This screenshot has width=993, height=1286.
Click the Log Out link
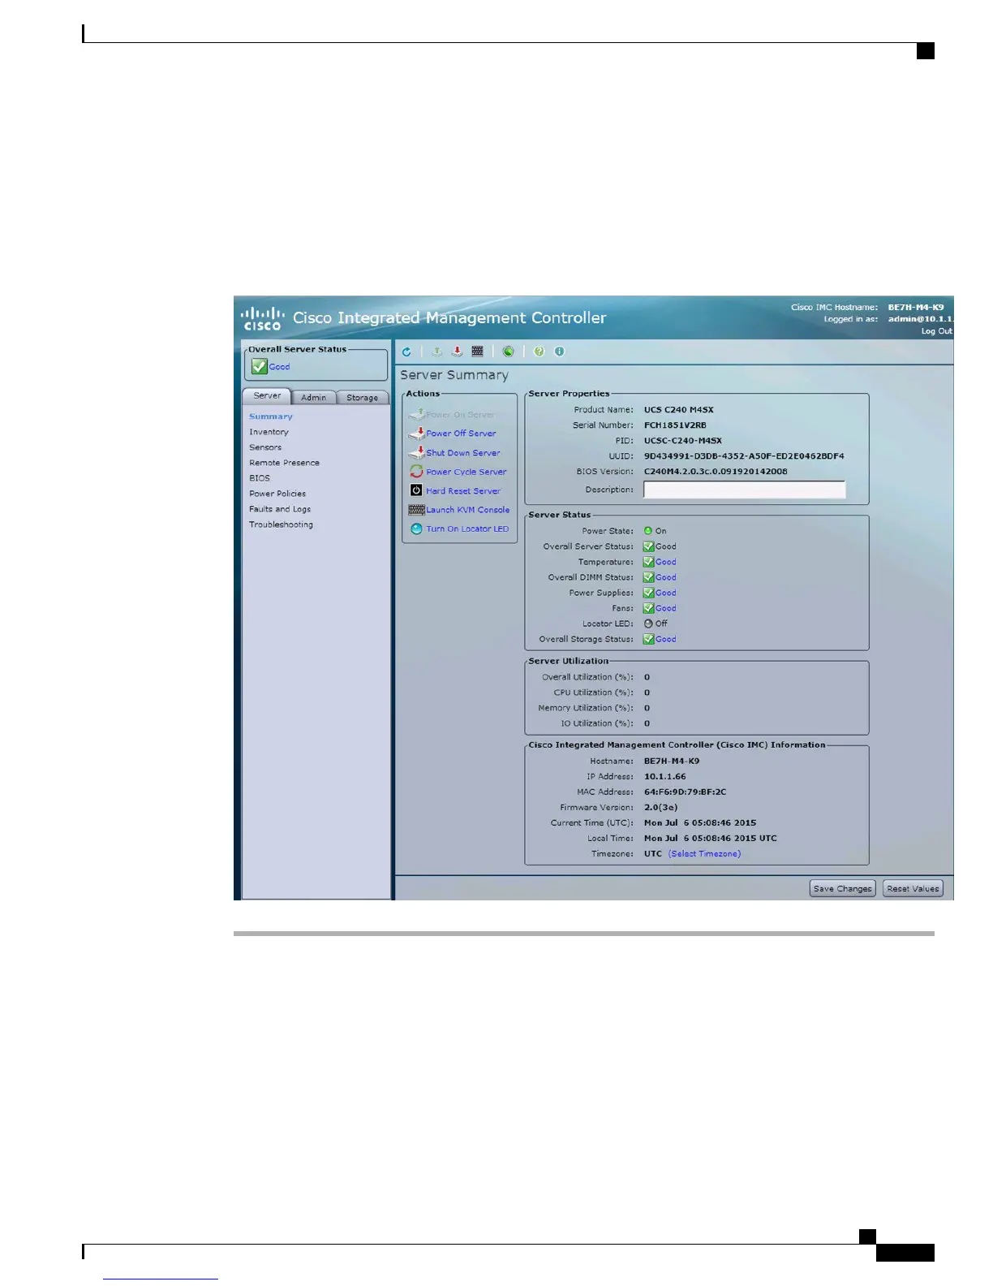click(937, 331)
